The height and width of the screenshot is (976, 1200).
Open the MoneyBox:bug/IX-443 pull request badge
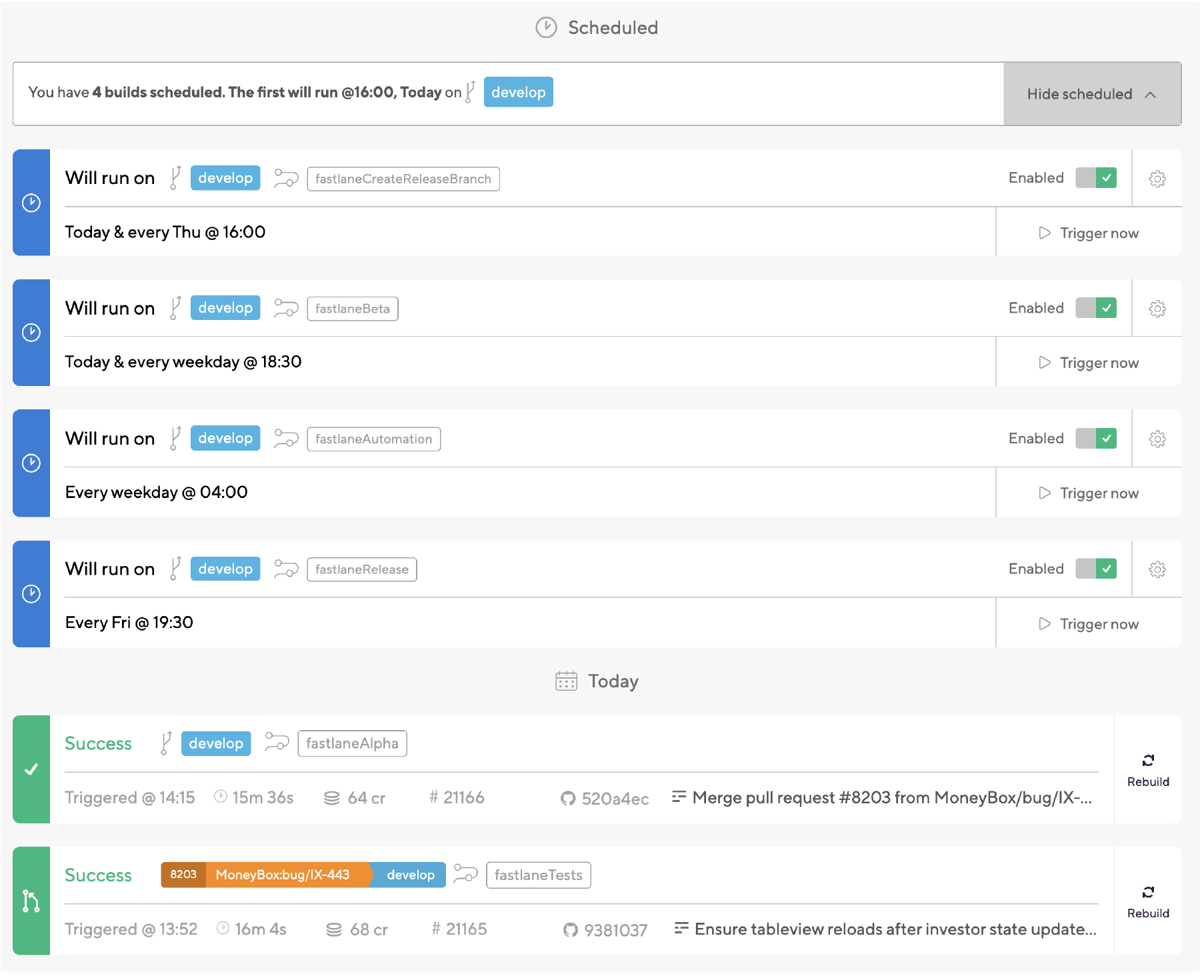(x=282, y=875)
